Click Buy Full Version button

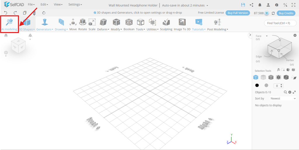pyautogui.click(x=238, y=13)
